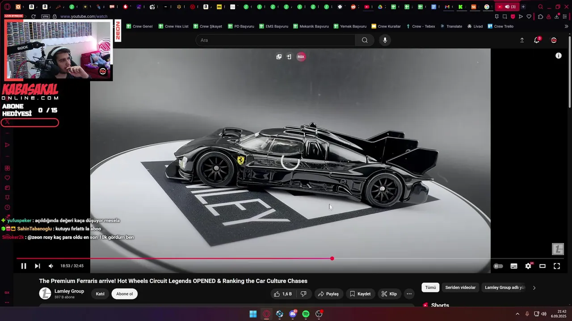Open the Translate bookmark
This screenshot has height=321, width=572.
(x=451, y=26)
